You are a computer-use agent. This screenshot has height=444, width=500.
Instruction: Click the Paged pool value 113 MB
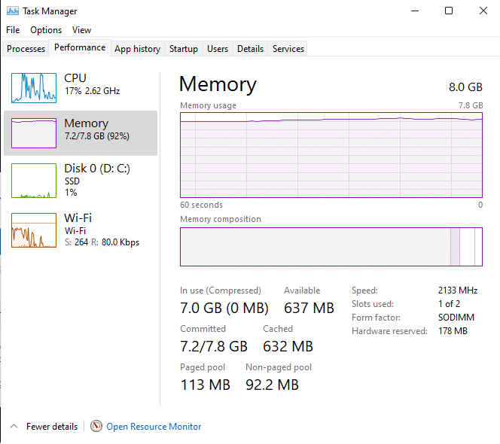click(x=206, y=385)
